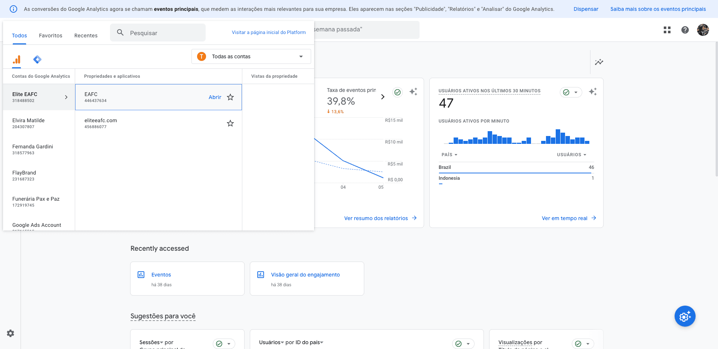Open the floating settings assistant button

(685, 316)
